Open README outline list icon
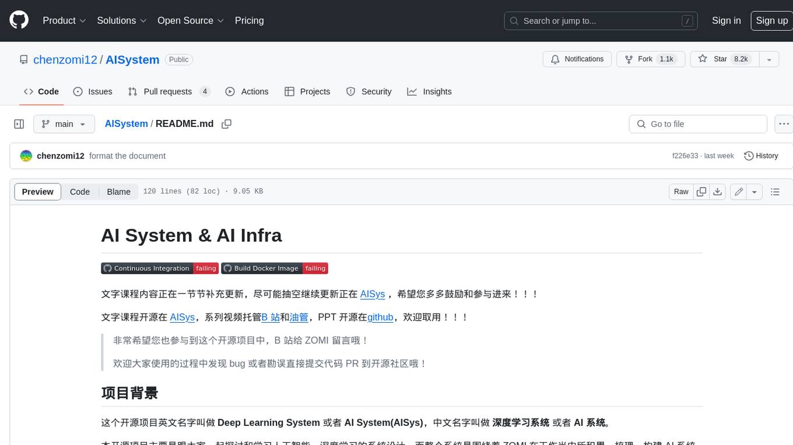This screenshot has width=793, height=445. point(775,192)
